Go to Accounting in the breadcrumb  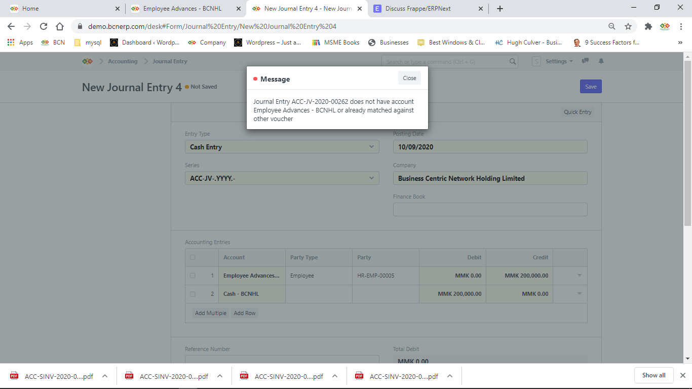tap(123, 61)
